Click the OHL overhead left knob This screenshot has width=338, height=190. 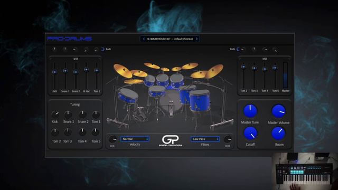click(112, 139)
